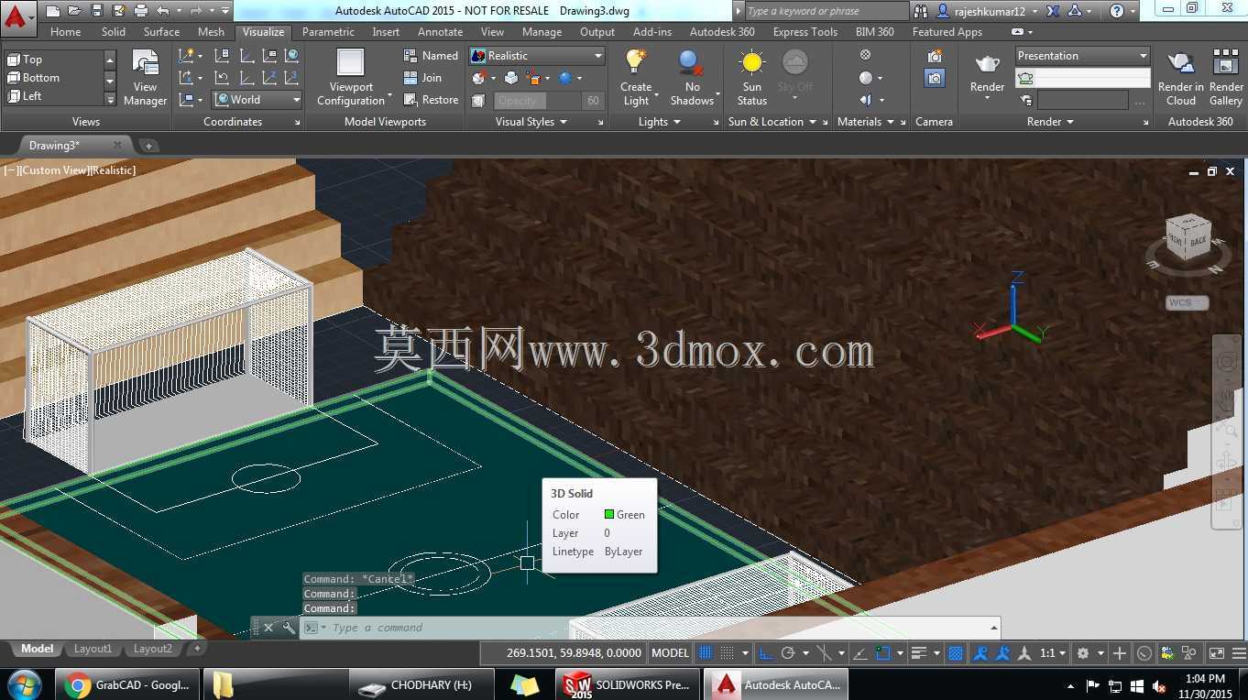Select the Left view
The image size is (1248, 700).
pyautogui.click(x=55, y=96)
